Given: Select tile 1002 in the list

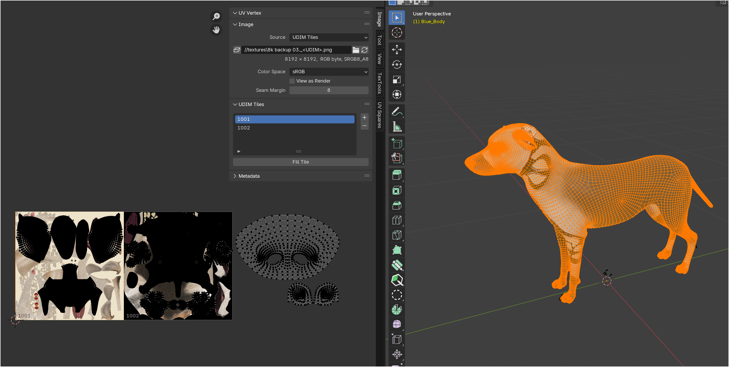Looking at the screenshot, I should tap(295, 128).
